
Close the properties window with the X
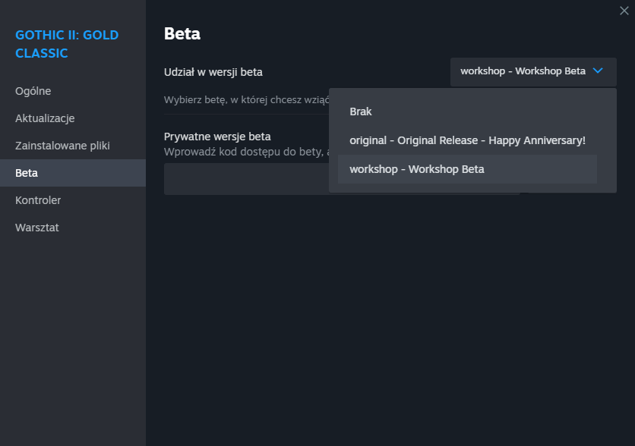624,11
